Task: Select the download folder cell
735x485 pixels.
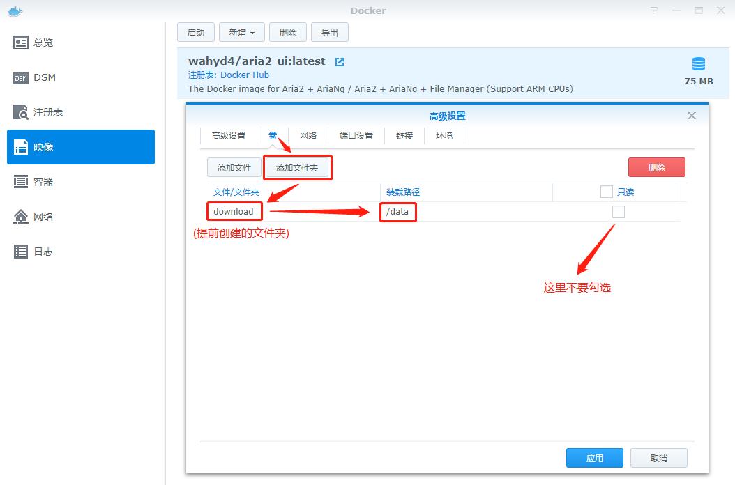Action: [234, 211]
